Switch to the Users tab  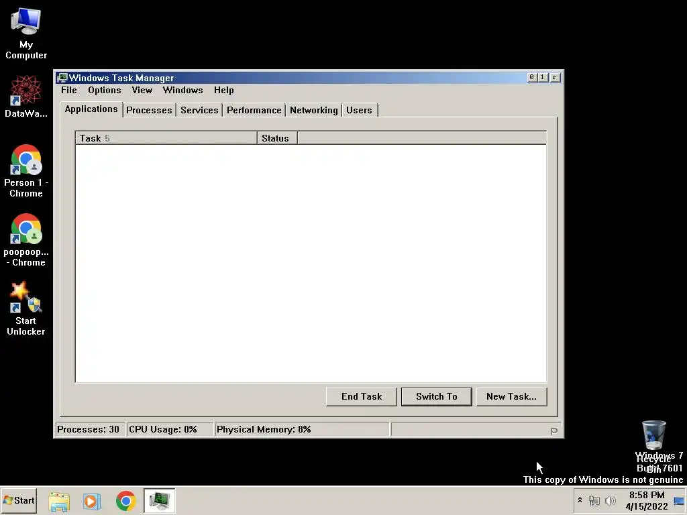(x=360, y=111)
